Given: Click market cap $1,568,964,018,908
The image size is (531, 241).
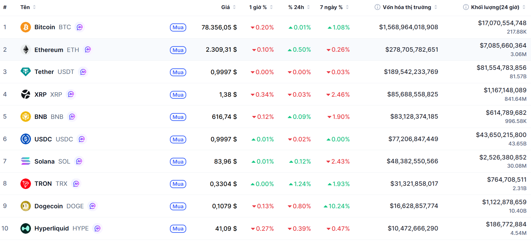Looking at the screenshot, I should (409, 27).
